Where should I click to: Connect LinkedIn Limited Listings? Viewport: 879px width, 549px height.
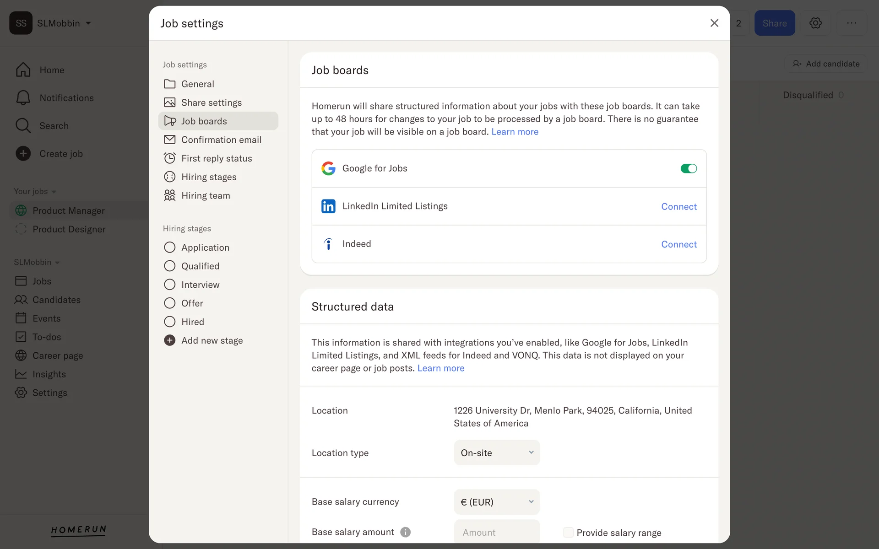pos(678,206)
